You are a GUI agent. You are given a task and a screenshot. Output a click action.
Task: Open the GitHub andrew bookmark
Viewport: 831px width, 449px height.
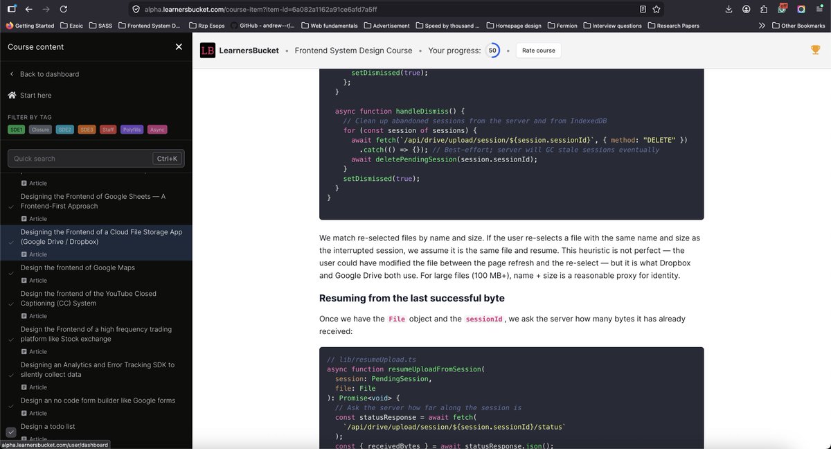(262, 26)
